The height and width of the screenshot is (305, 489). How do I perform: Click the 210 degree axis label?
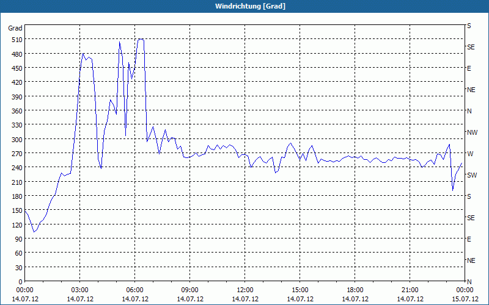(17, 182)
